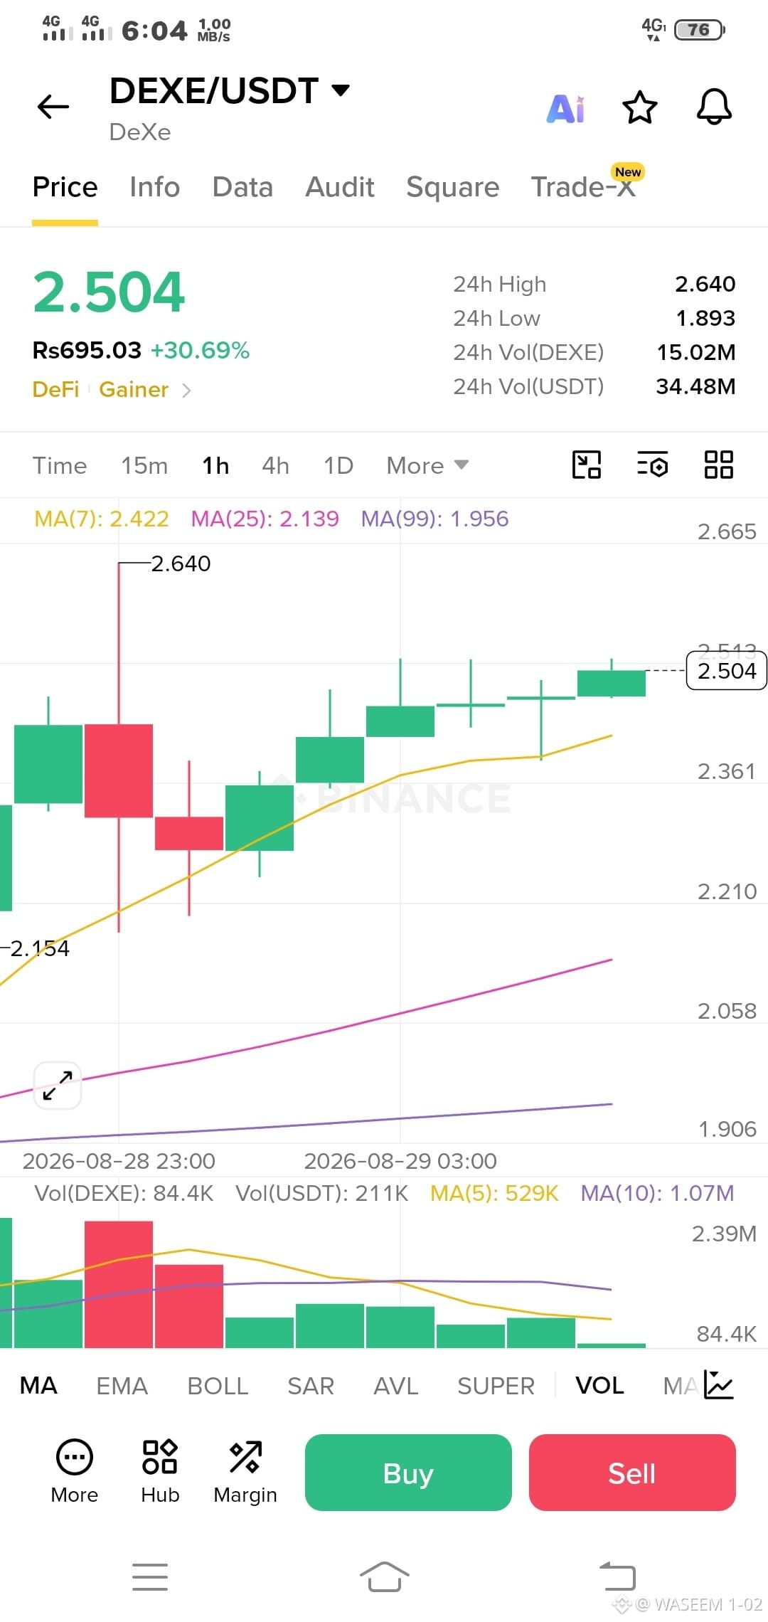Tap Vol(DEXE): 84.4K label
Image resolution: width=768 pixels, height=1622 pixels.
124,1193
